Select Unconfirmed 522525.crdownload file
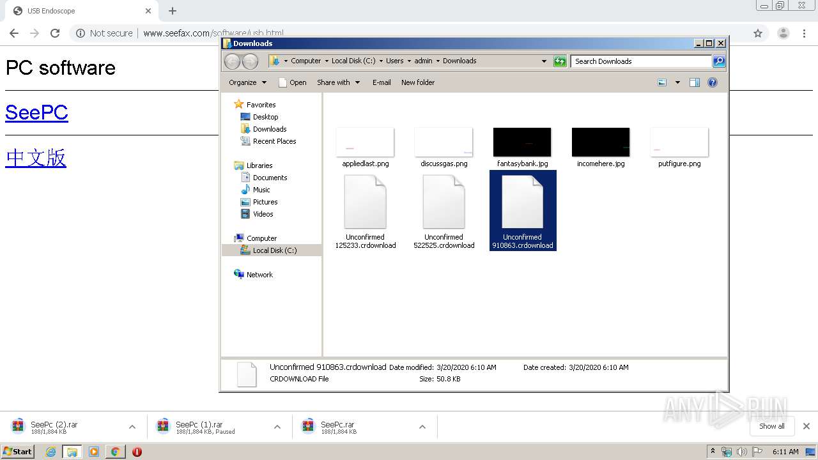The height and width of the screenshot is (460, 818). pos(444,211)
